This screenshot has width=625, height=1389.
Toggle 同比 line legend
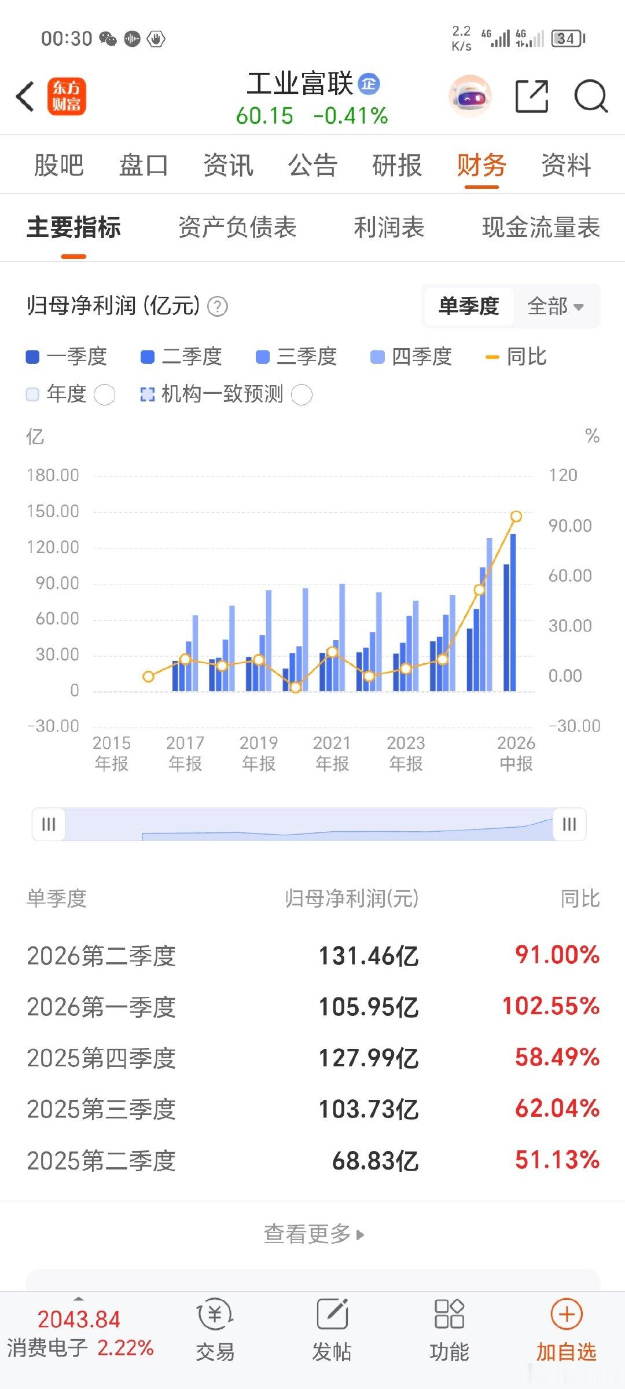click(516, 357)
